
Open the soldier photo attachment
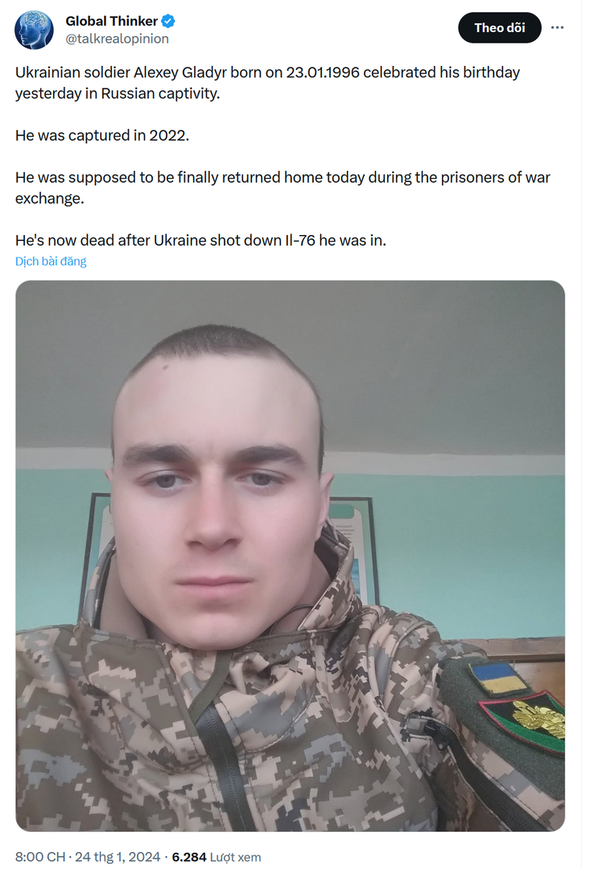[x=290, y=556]
